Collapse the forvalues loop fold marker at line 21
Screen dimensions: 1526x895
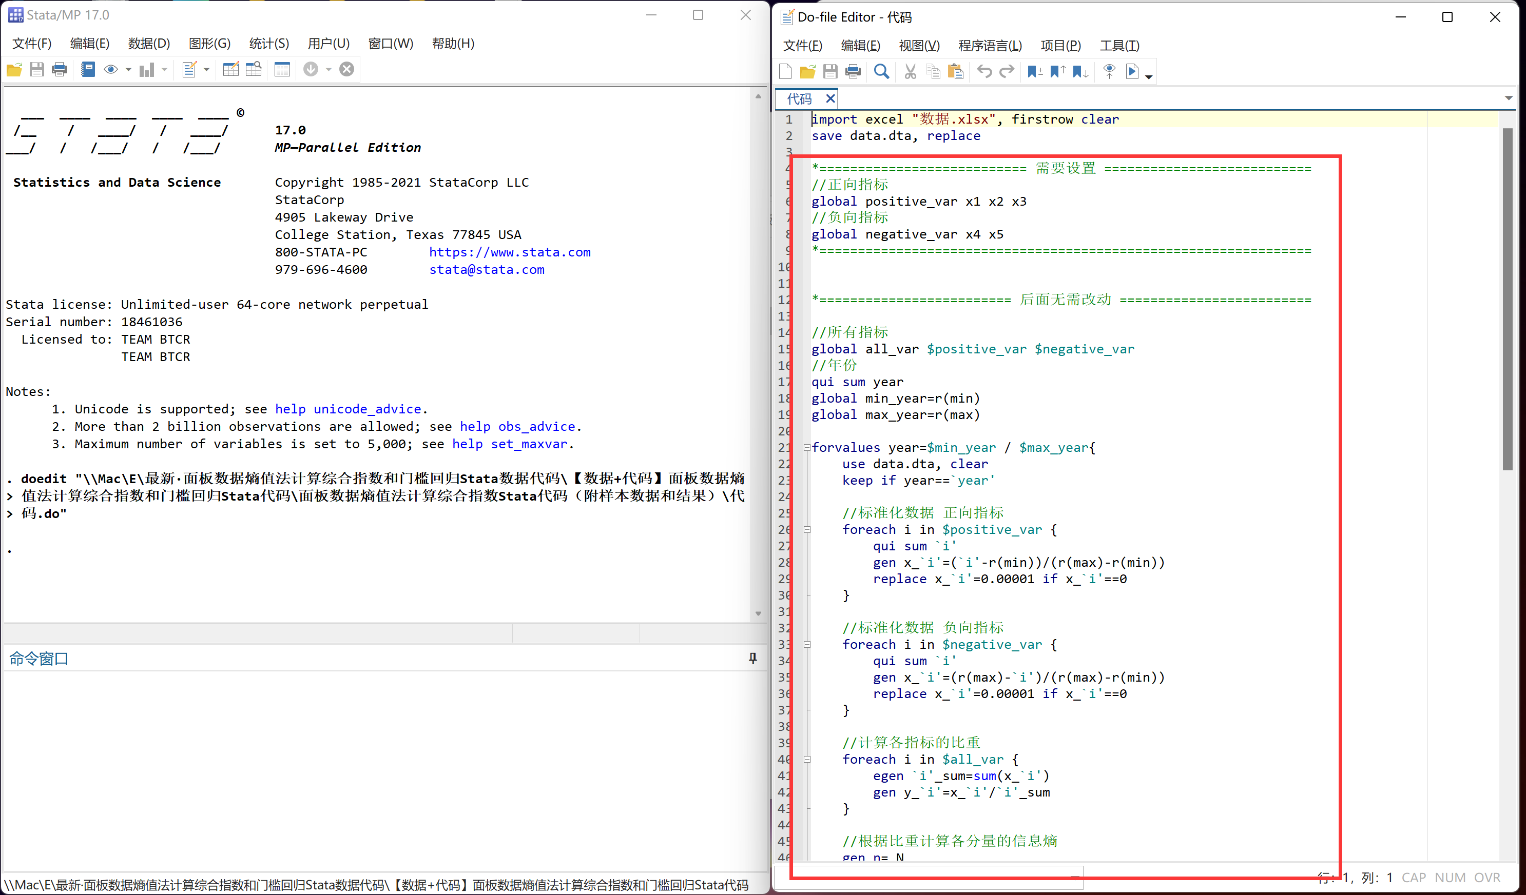click(x=807, y=448)
